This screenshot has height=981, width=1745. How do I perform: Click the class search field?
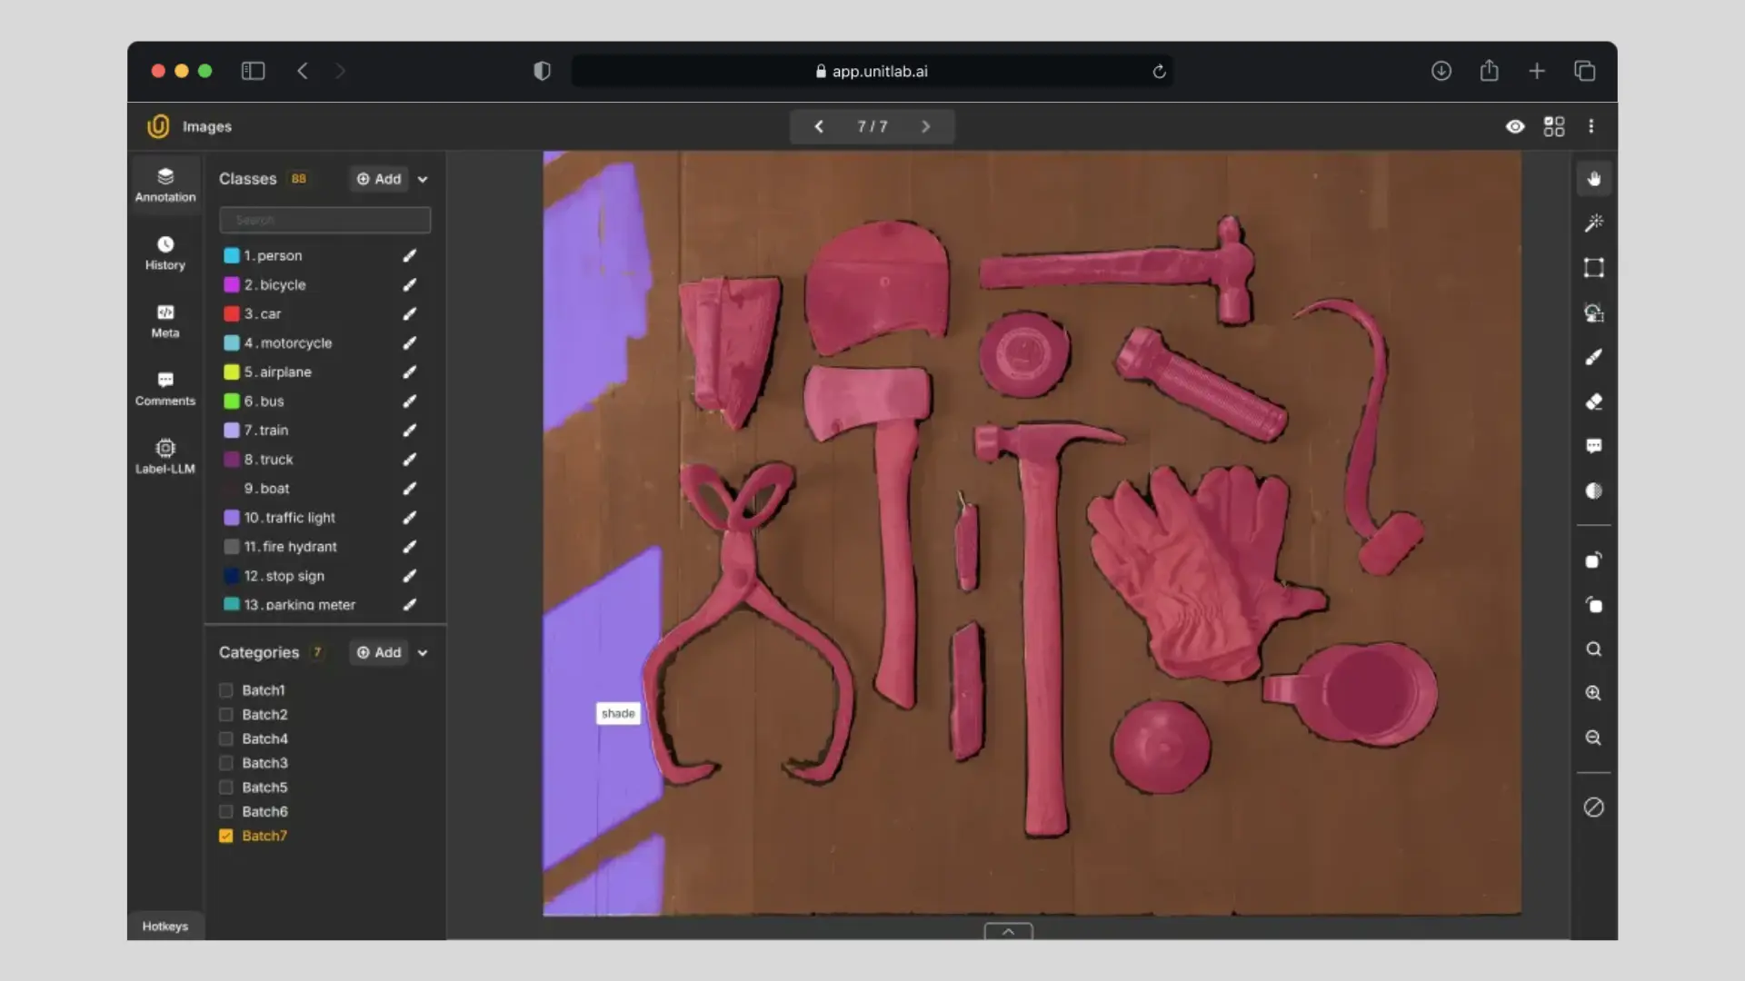324,220
